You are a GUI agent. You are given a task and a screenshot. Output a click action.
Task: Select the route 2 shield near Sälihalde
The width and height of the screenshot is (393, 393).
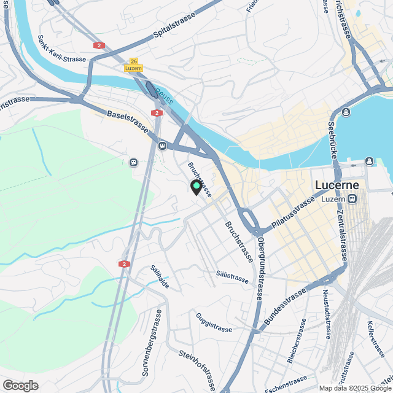[124, 264]
